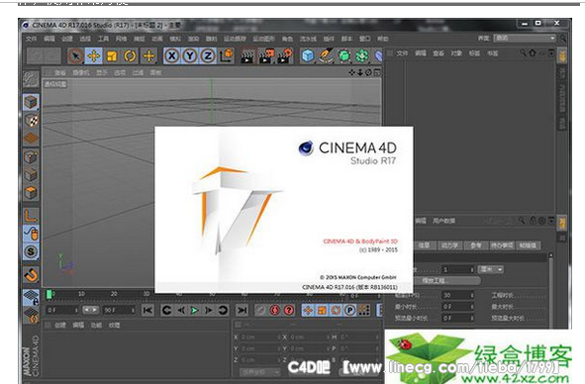
Task: Click the Object Manager home icon
Action: pos(533,53)
